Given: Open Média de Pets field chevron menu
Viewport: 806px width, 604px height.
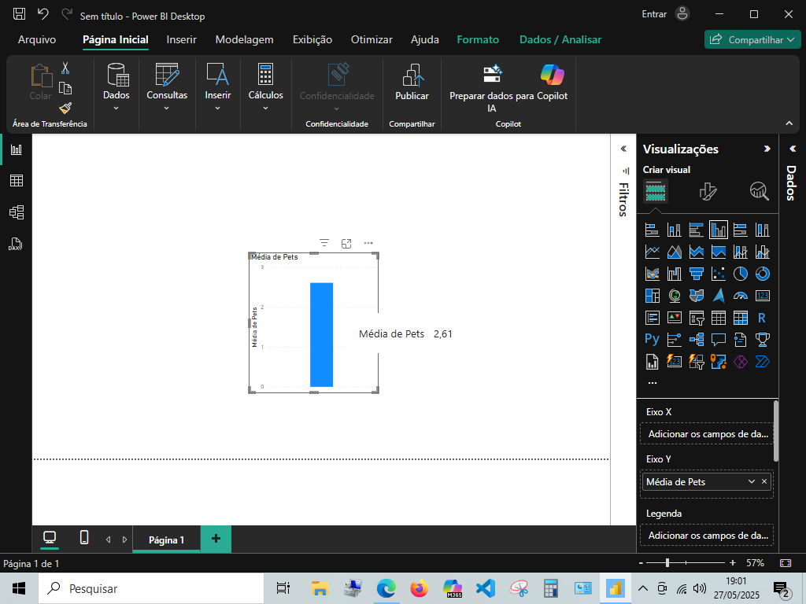Looking at the screenshot, I should point(752,481).
